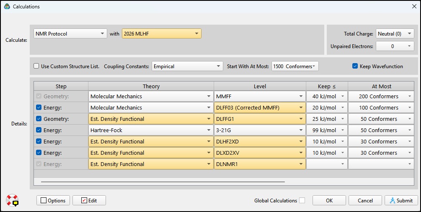421x212 pixels.
Task: Open the DLXD2XV level dropdown
Action: [260, 153]
